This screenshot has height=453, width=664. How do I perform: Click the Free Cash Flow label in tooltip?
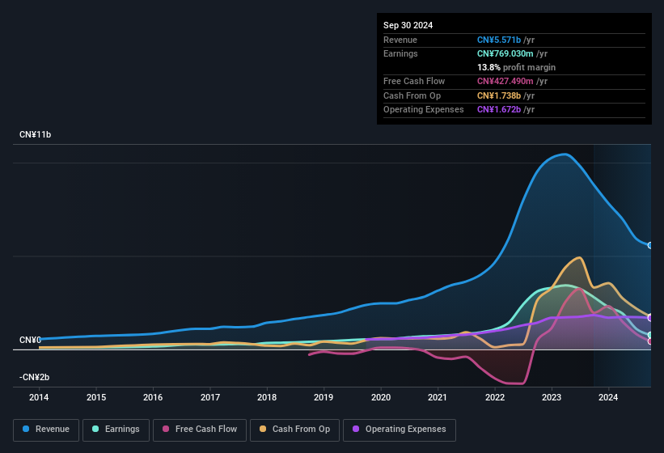(414, 81)
